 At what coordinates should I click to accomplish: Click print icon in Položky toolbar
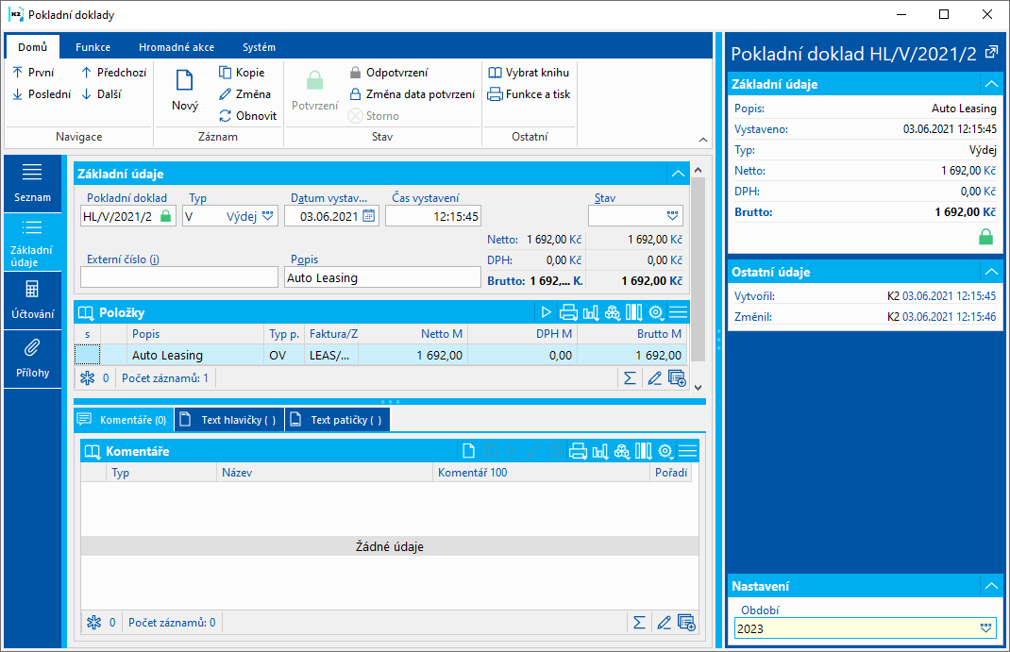(x=568, y=313)
